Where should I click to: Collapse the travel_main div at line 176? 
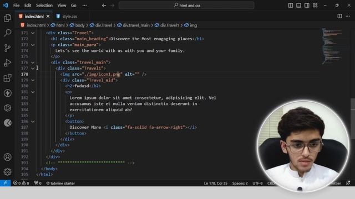click(x=33, y=62)
